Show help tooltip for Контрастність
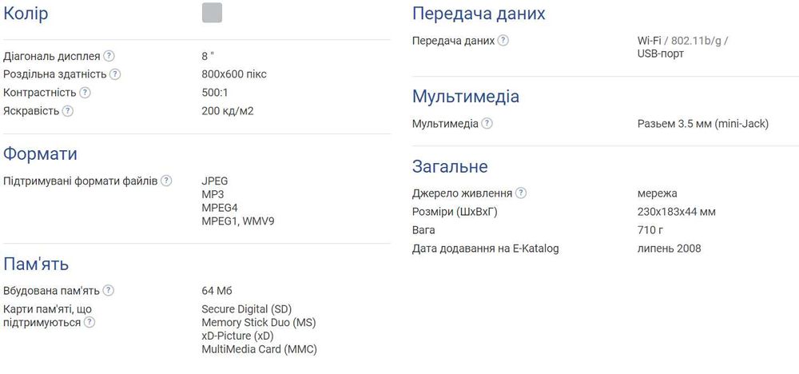The width and height of the screenshot is (799, 374). 85,93
